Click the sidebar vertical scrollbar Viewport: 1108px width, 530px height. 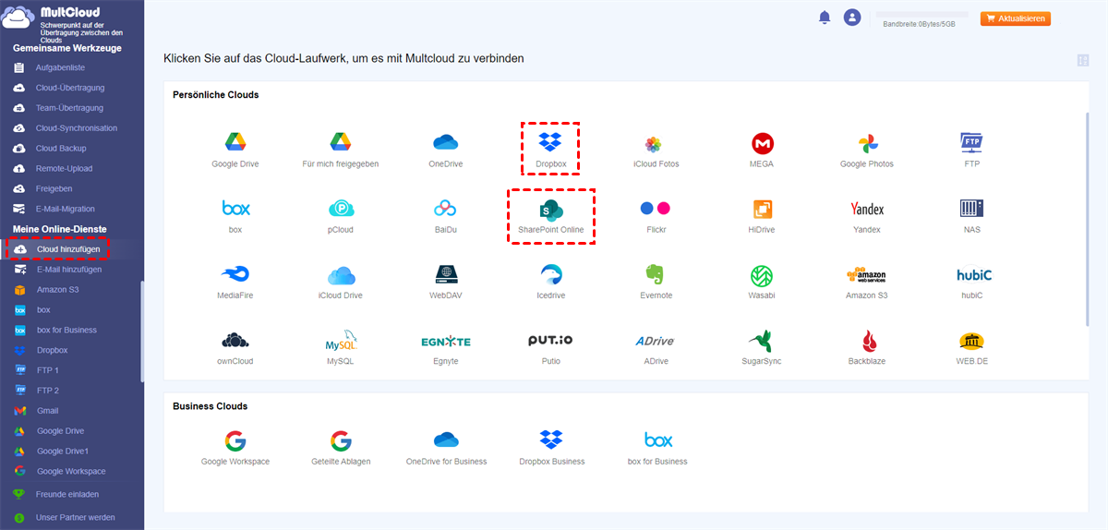141,331
